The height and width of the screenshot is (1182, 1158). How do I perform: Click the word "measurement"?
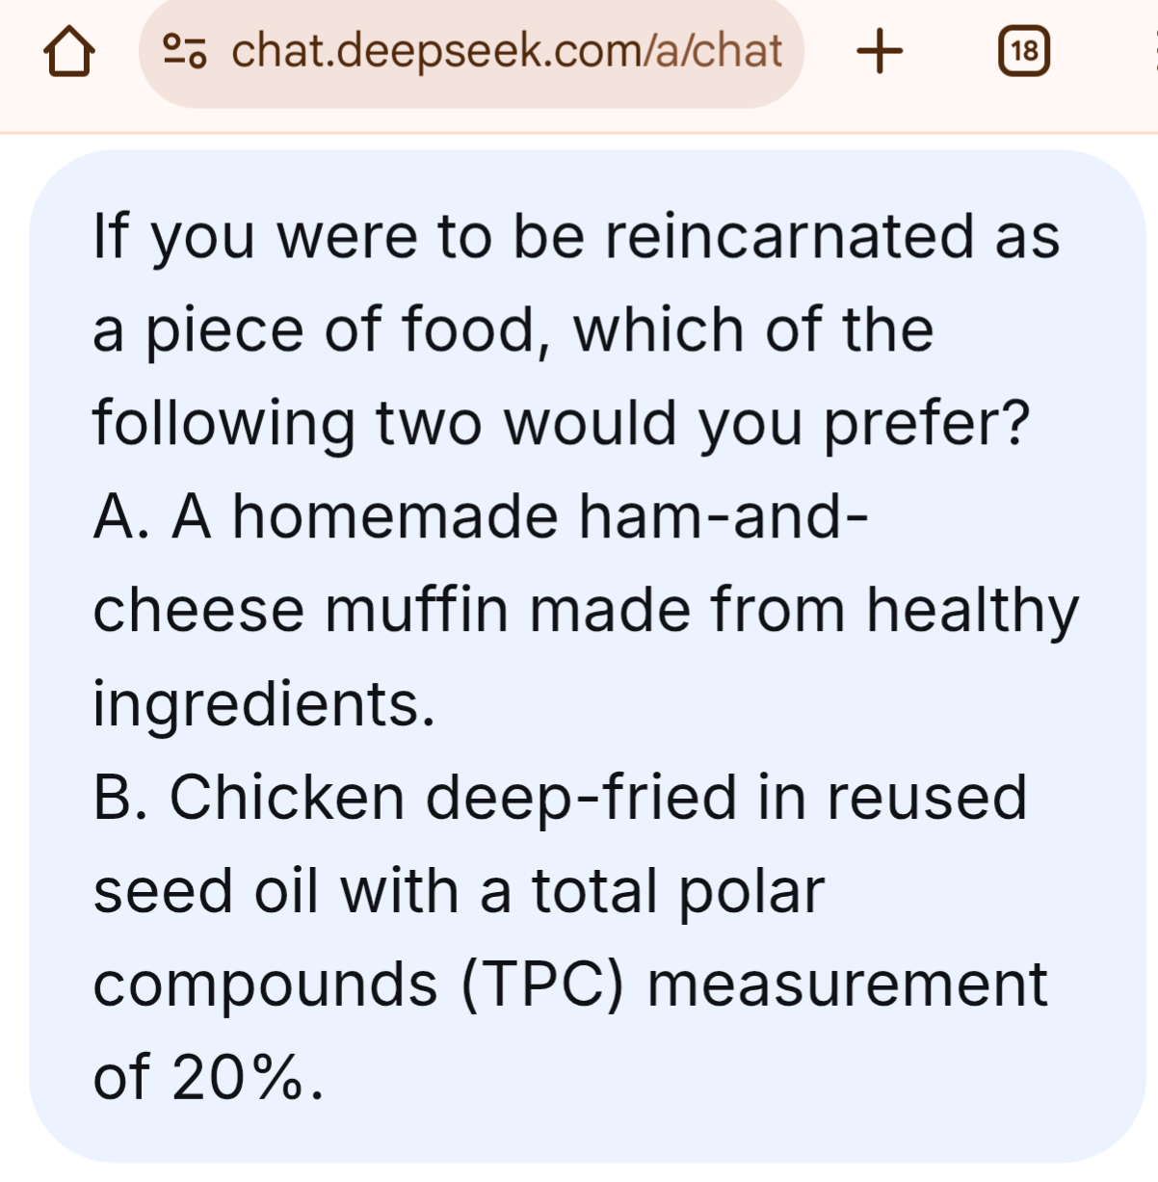[847, 985]
